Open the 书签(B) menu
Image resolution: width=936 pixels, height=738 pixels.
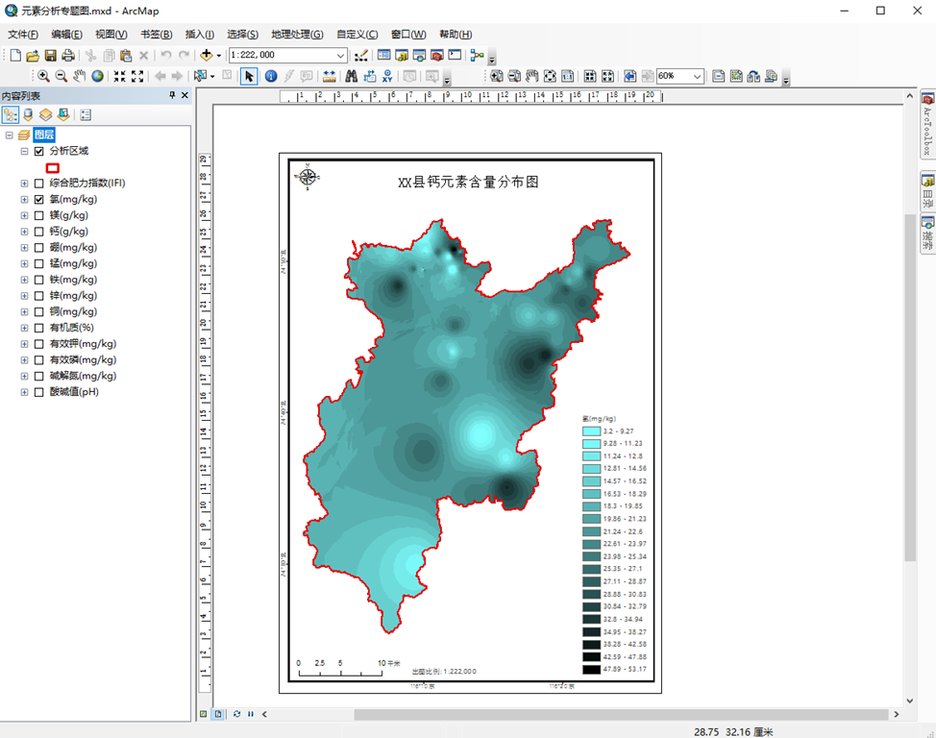(x=157, y=35)
